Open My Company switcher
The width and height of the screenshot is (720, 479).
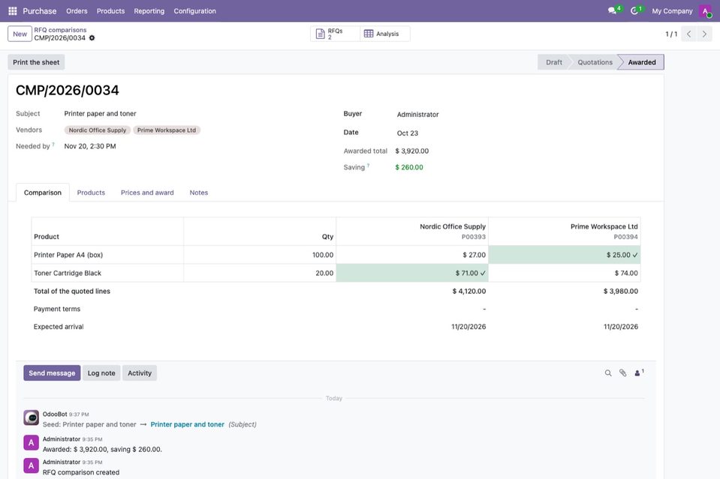pyautogui.click(x=672, y=11)
